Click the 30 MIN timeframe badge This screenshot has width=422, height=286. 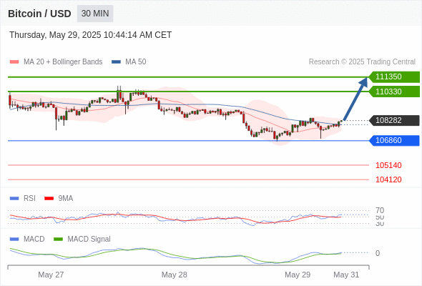click(x=95, y=14)
